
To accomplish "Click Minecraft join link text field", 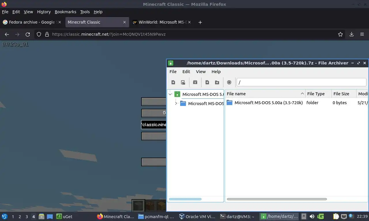I will 154,125.
